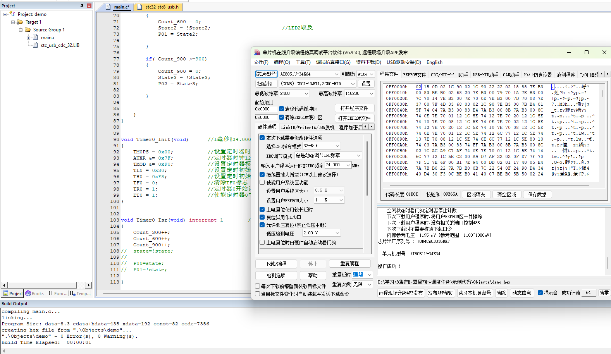Click the left scroll arrow of hardware option tabs
Viewport: 611px width, 354px height.
pyautogui.click(x=365, y=127)
